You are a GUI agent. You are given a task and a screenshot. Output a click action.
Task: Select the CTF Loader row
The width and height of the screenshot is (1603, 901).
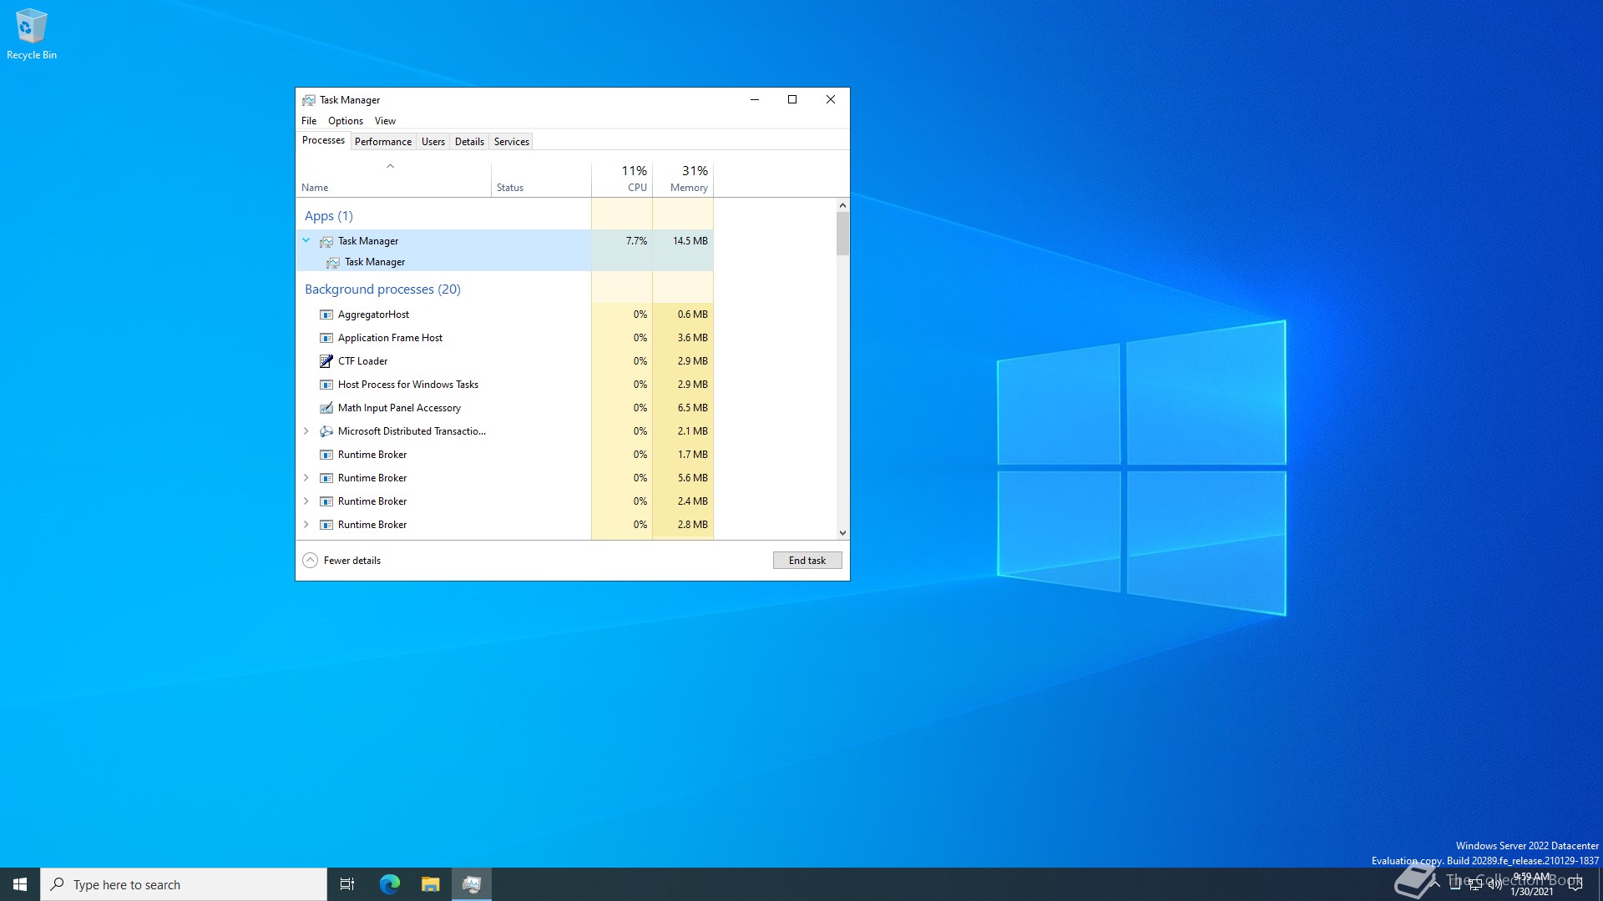click(x=504, y=361)
